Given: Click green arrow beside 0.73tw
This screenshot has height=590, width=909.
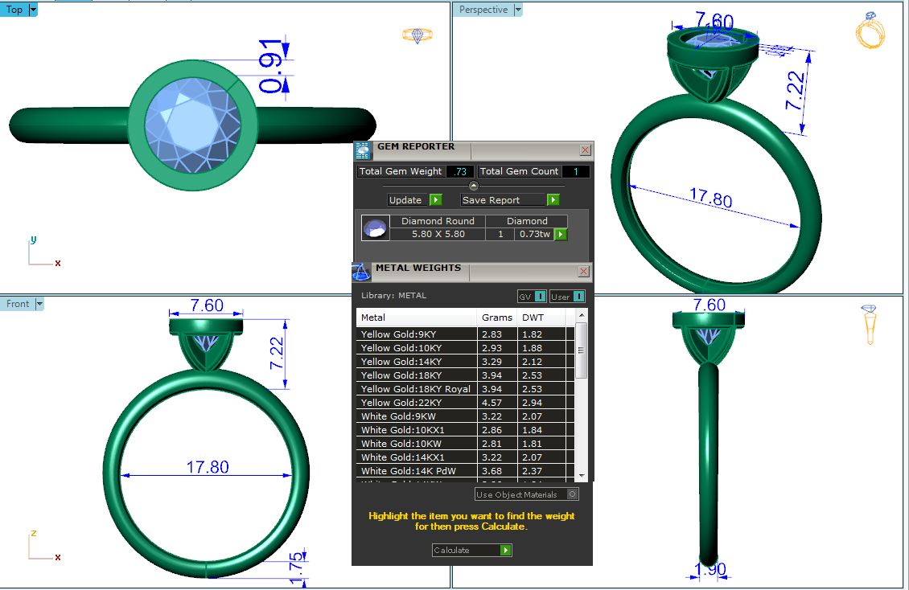Looking at the screenshot, I should 561,235.
